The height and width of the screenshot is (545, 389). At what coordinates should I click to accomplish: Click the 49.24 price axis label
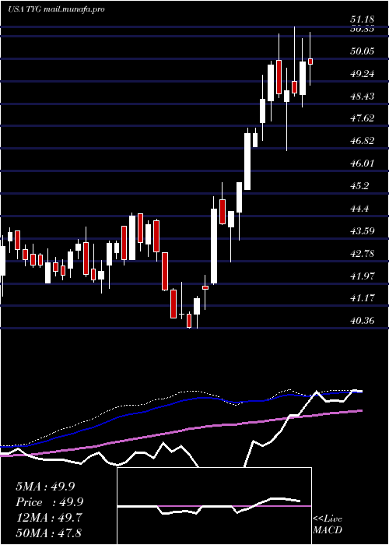[x=362, y=74]
